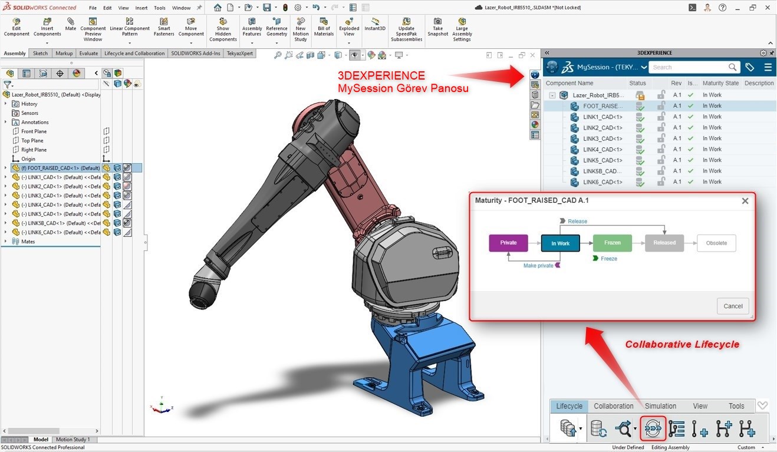Screen dimensions: 777x452
Task: Open the Bill of Materials tool
Action: [324, 27]
